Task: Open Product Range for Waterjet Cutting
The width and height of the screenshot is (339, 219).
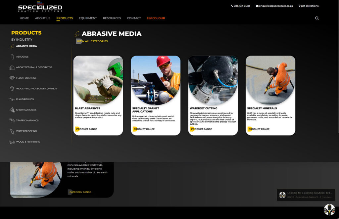Action: coord(202,129)
